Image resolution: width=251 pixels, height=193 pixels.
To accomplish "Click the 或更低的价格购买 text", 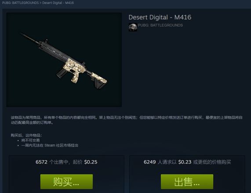I will (212, 162).
